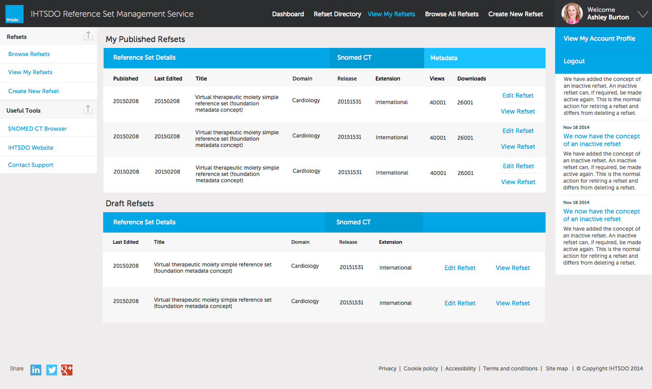View Refset in first published row
The width and height of the screenshot is (652, 389).
click(518, 111)
